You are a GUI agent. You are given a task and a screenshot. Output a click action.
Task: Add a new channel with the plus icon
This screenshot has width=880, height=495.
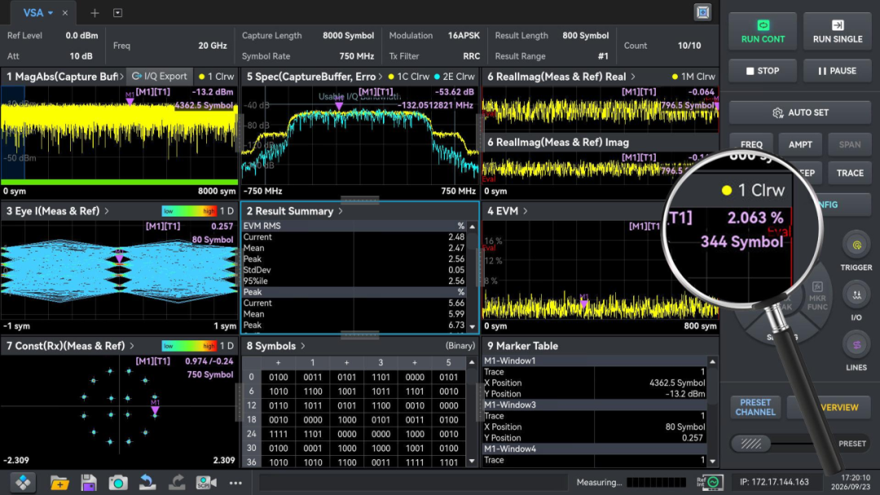(x=95, y=13)
